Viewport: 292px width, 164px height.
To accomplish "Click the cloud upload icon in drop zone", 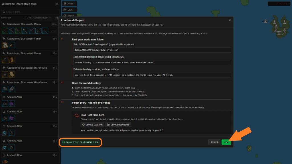I will (77, 116).
